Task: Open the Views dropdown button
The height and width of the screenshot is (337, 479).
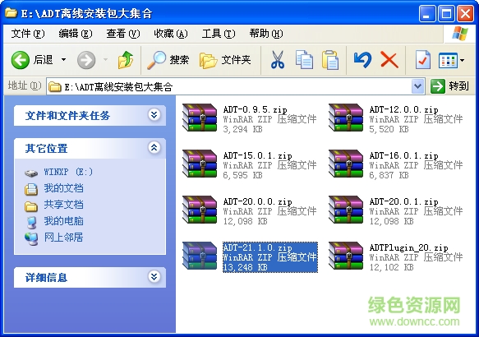Action: tap(452, 60)
